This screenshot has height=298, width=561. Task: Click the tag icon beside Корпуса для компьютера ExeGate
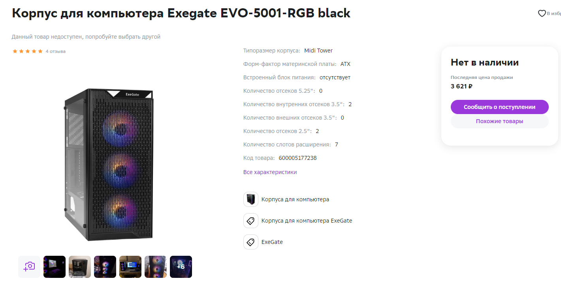[251, 221]
